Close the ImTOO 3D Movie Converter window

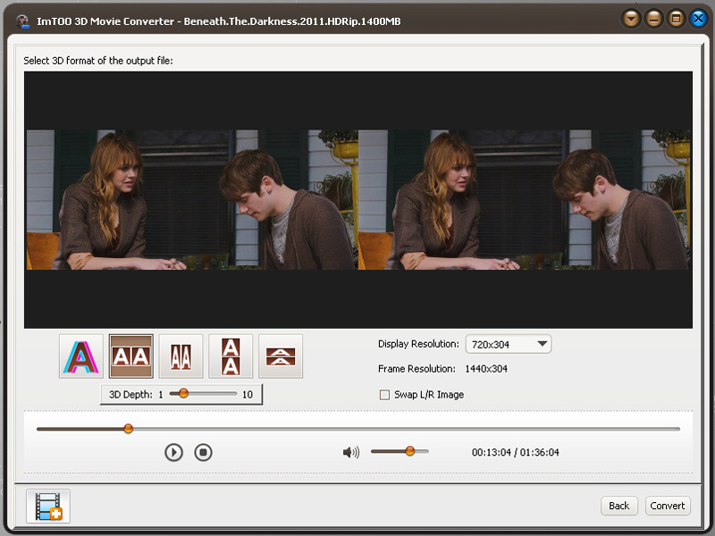click(x=699, y=19)
